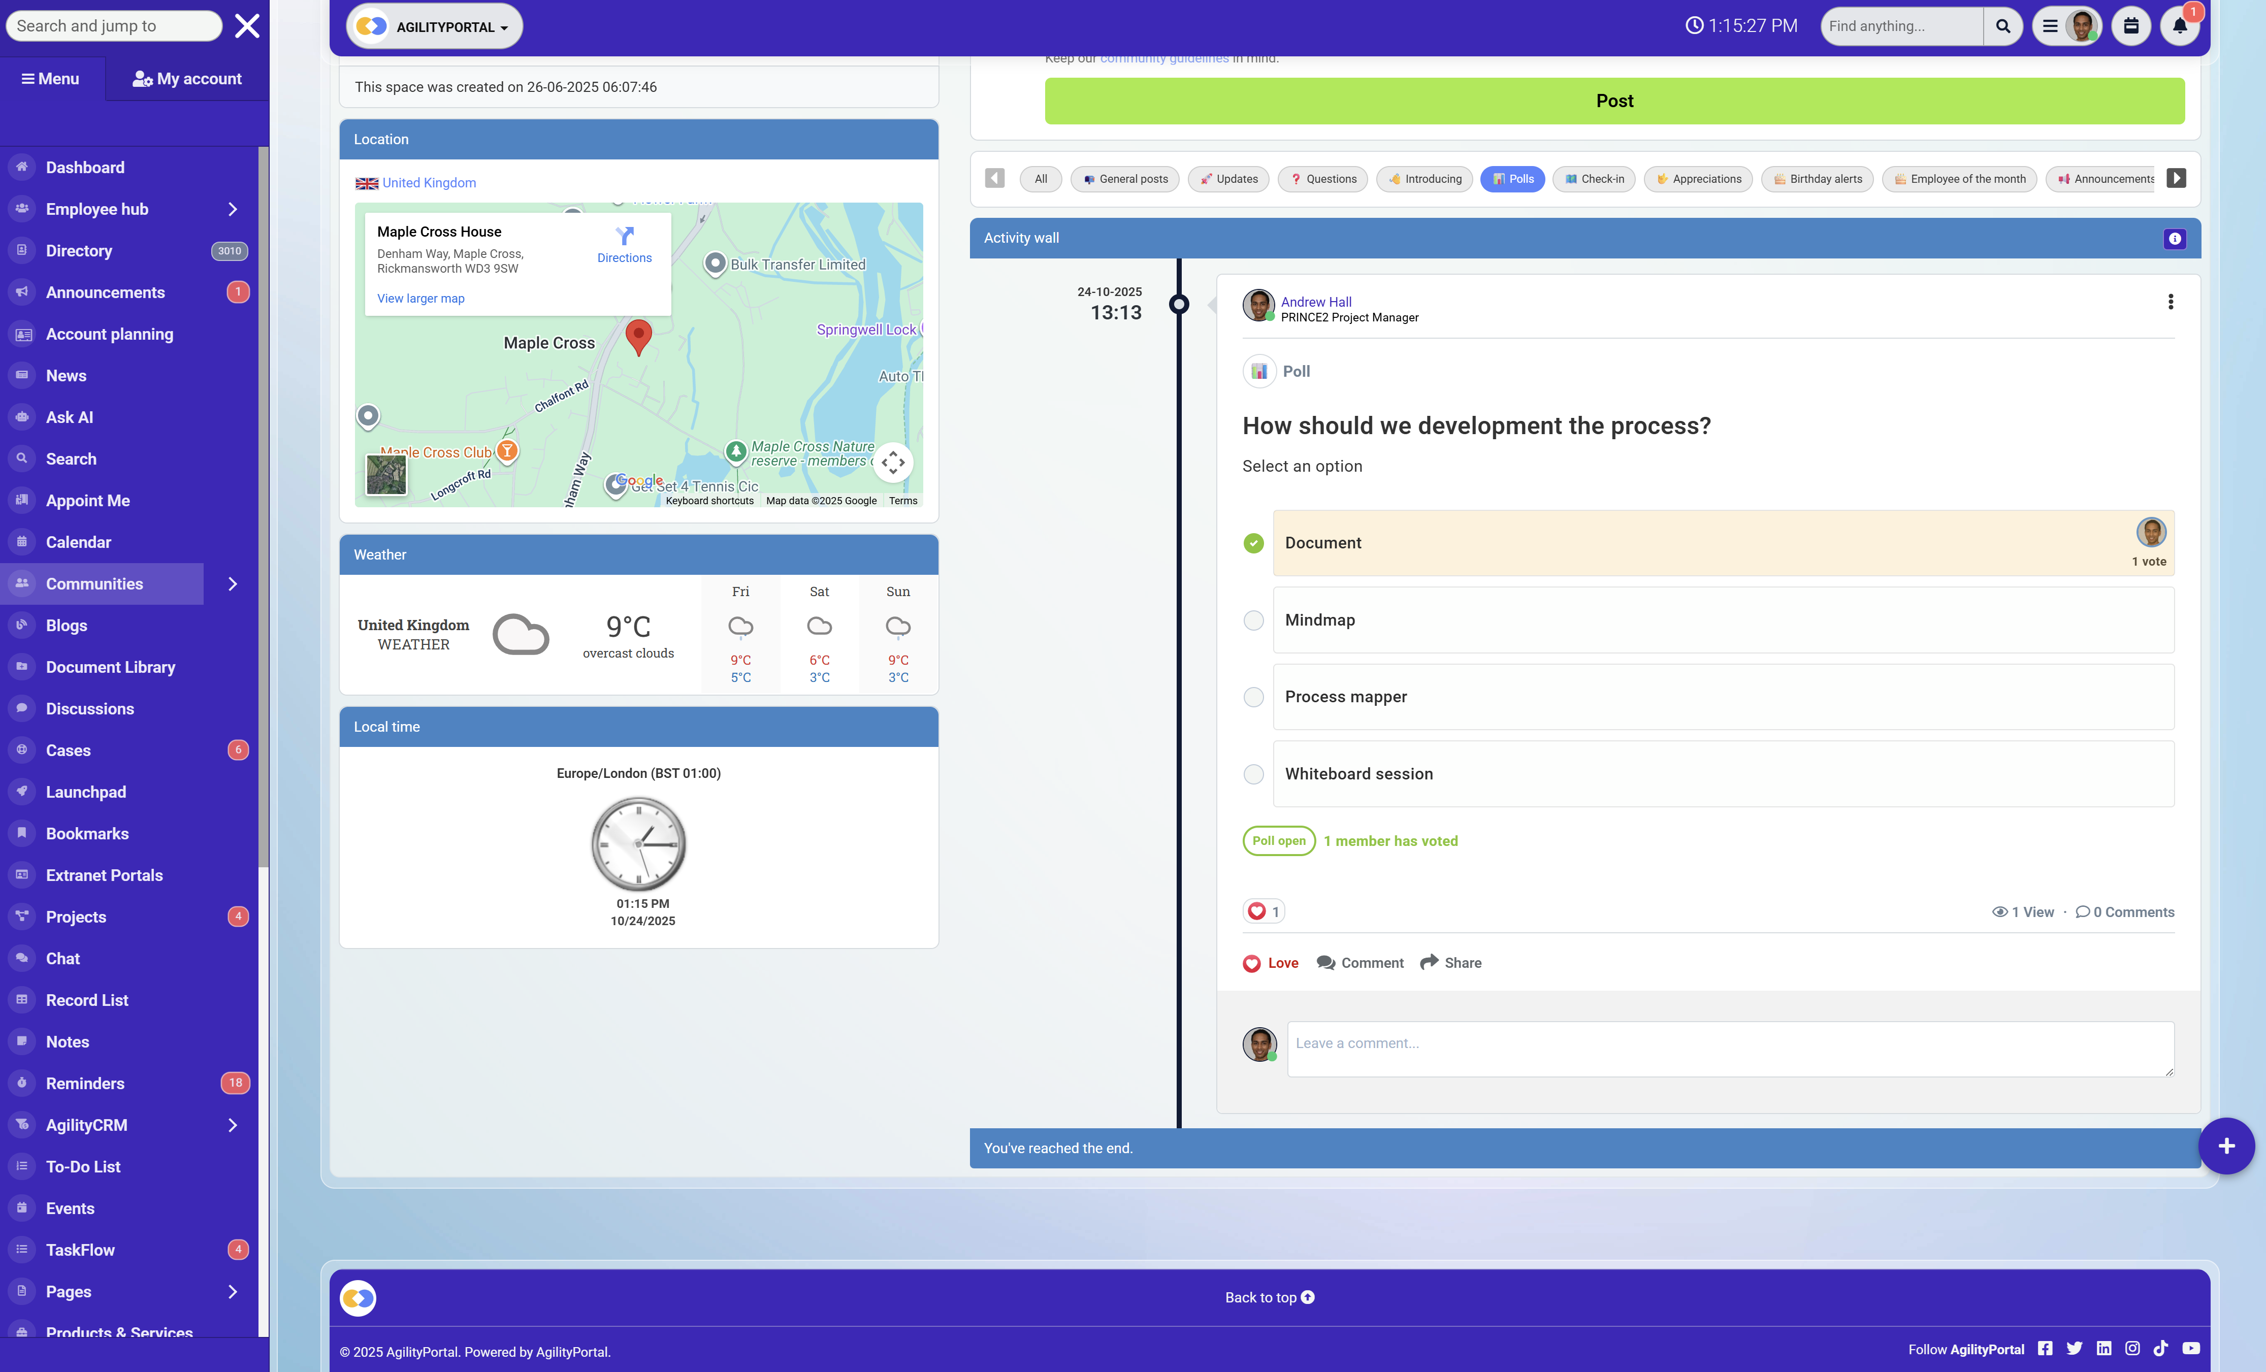
Task: Click the search magnifier button
Action: coord(2002,26)
